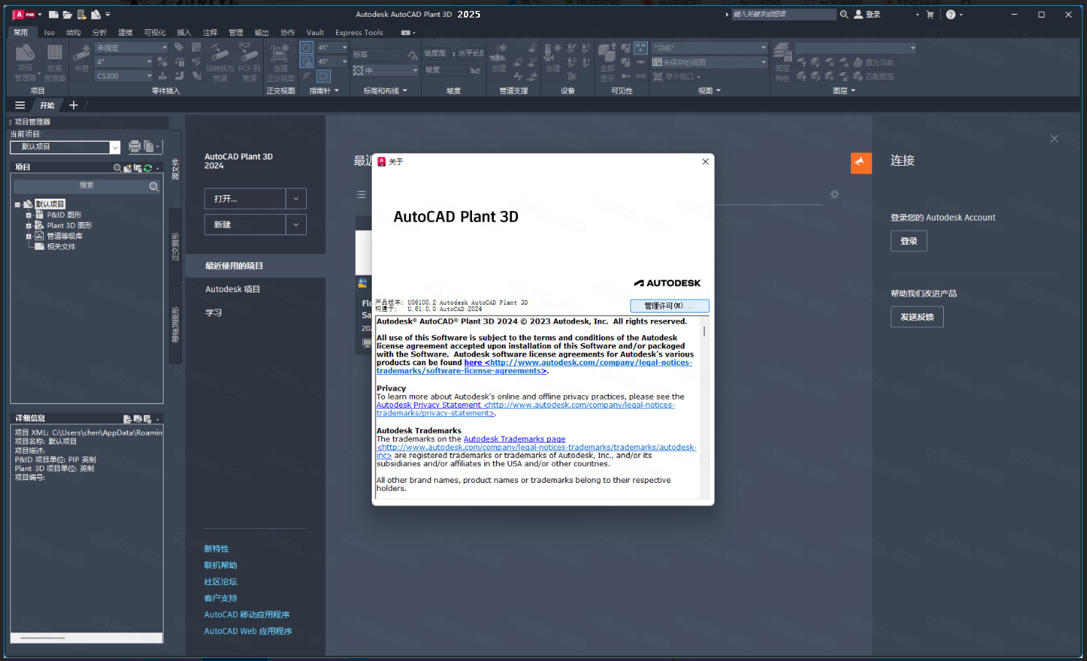This screenshot has height=661, width=1087.
Task: Switch to the Iso ribbon tab
Action: pos(50,32)
